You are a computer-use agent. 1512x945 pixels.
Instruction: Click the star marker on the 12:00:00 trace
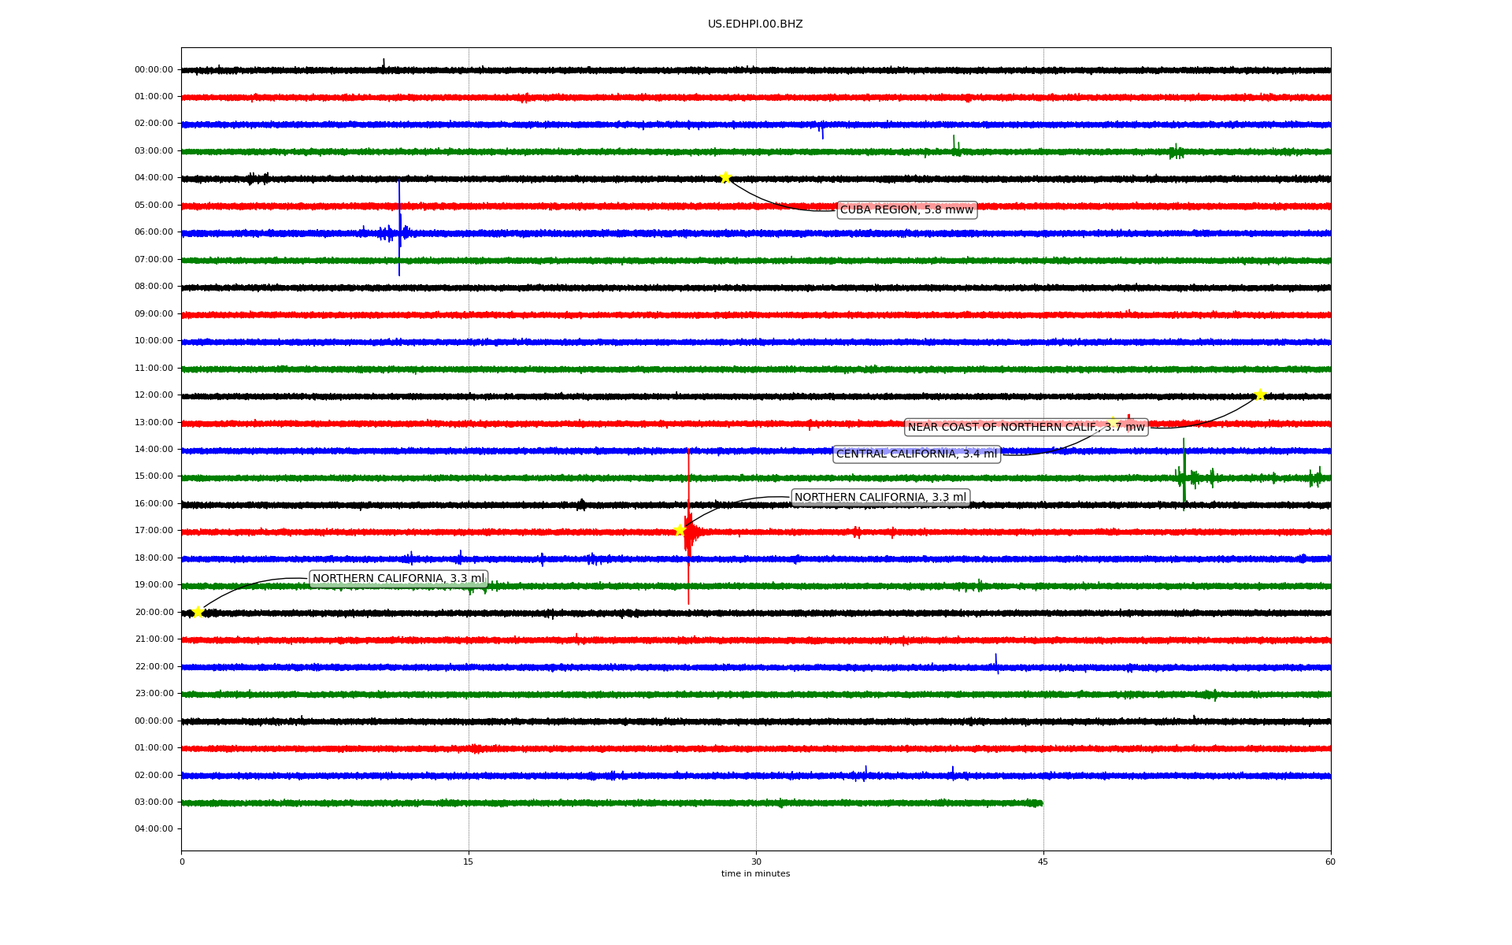point(1260,395)
